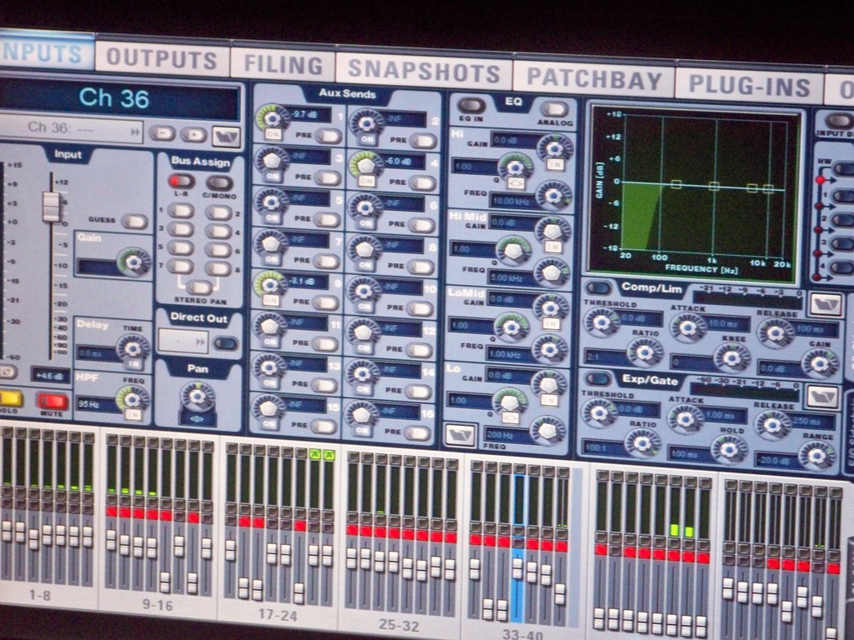Click Aux Send 4 level knob

coord(365,164)
